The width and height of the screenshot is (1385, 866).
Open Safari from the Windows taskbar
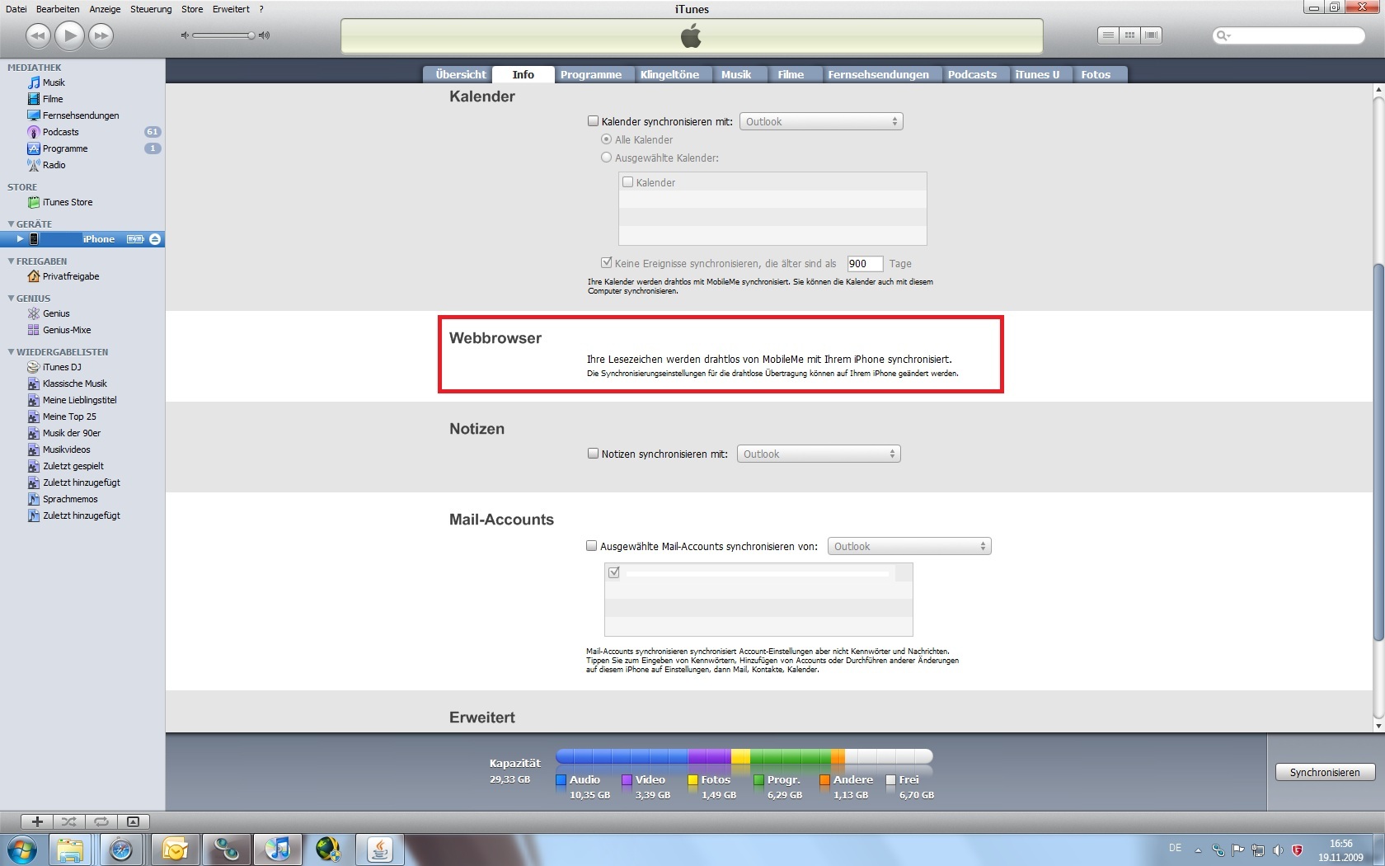[x=121, y=849]
